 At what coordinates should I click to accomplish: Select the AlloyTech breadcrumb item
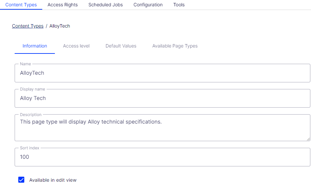[60, 26]
